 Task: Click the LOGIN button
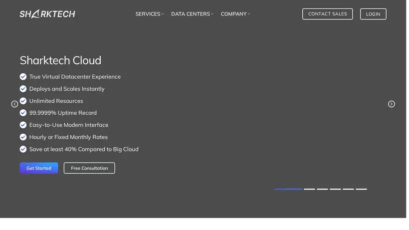coord(373,14)
